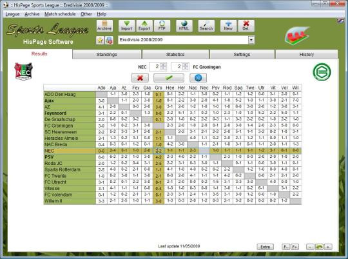This screenshot has height=259, width=348.
Task: Click the Wil column header
Action: (295, 88)
